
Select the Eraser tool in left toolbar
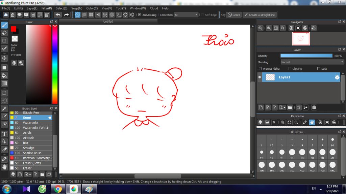pos(4,33)
